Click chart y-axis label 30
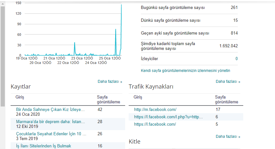This screenshot has width=275, height=149. [19, 45]
